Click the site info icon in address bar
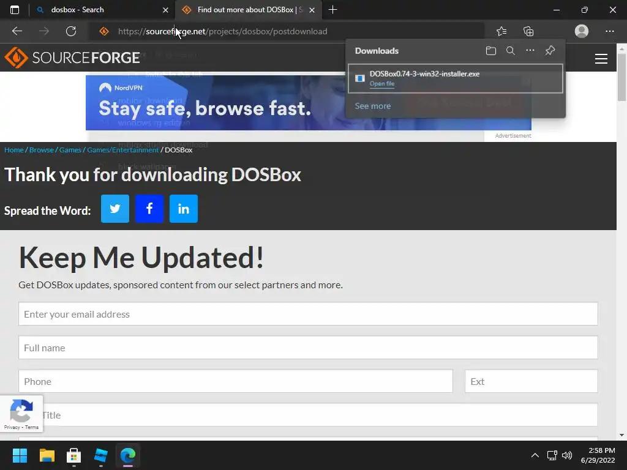This screenshot has width=627, height=470. 104,31
